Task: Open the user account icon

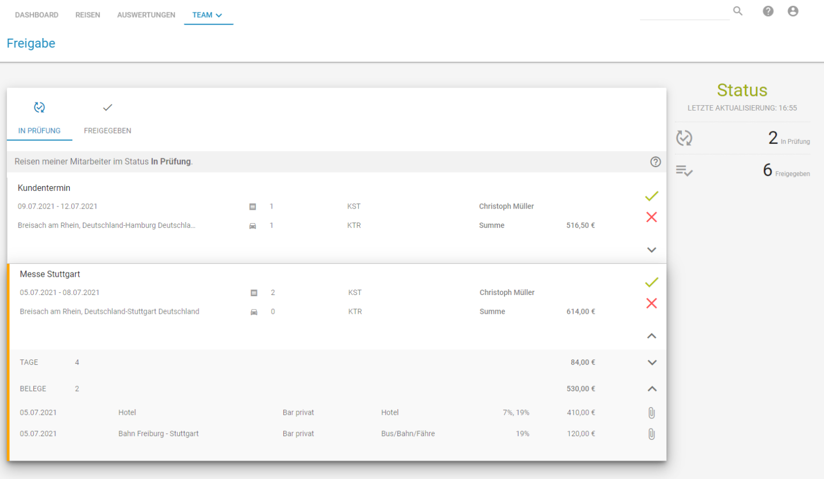Action: point(793,11)
